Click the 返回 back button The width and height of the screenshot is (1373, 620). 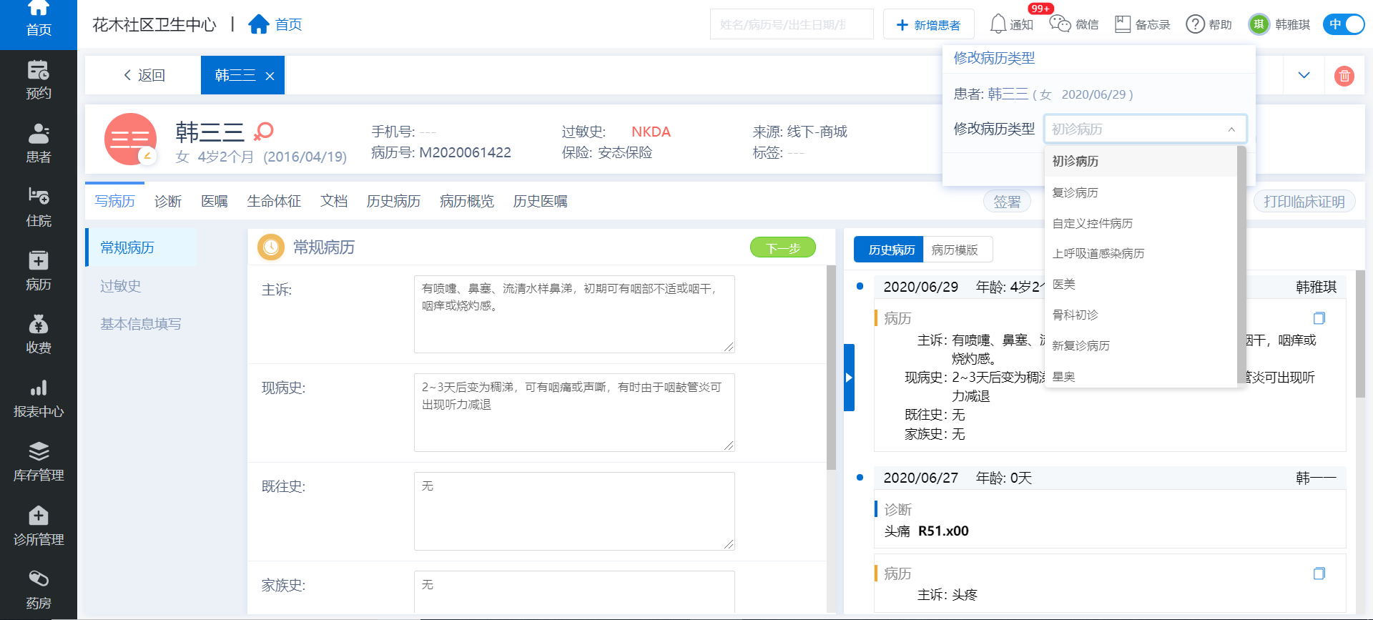[144, 75]
